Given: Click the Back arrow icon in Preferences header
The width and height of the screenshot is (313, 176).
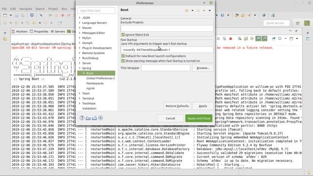Looking at the screenshot, I should (x=187, y=10).
